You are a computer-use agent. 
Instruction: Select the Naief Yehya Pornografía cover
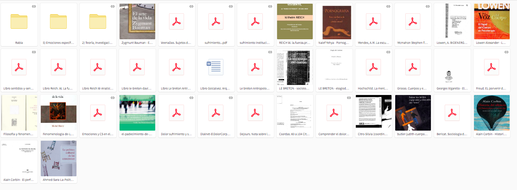pos(334,21)
